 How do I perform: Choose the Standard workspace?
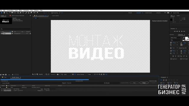click(139, 13)
